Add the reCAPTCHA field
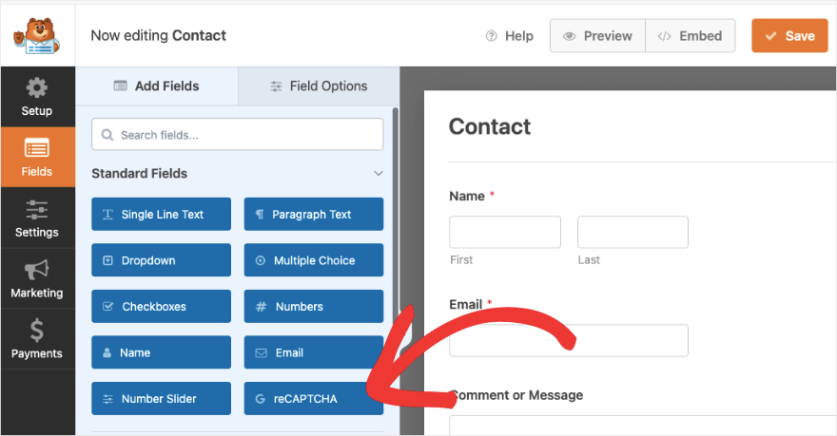This screenshot has width=837, height=436. (x=313, y=399)
